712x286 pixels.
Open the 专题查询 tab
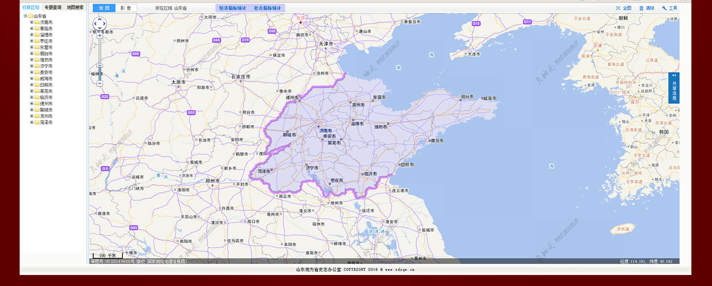pyautogui.click(x=53, y=8)
